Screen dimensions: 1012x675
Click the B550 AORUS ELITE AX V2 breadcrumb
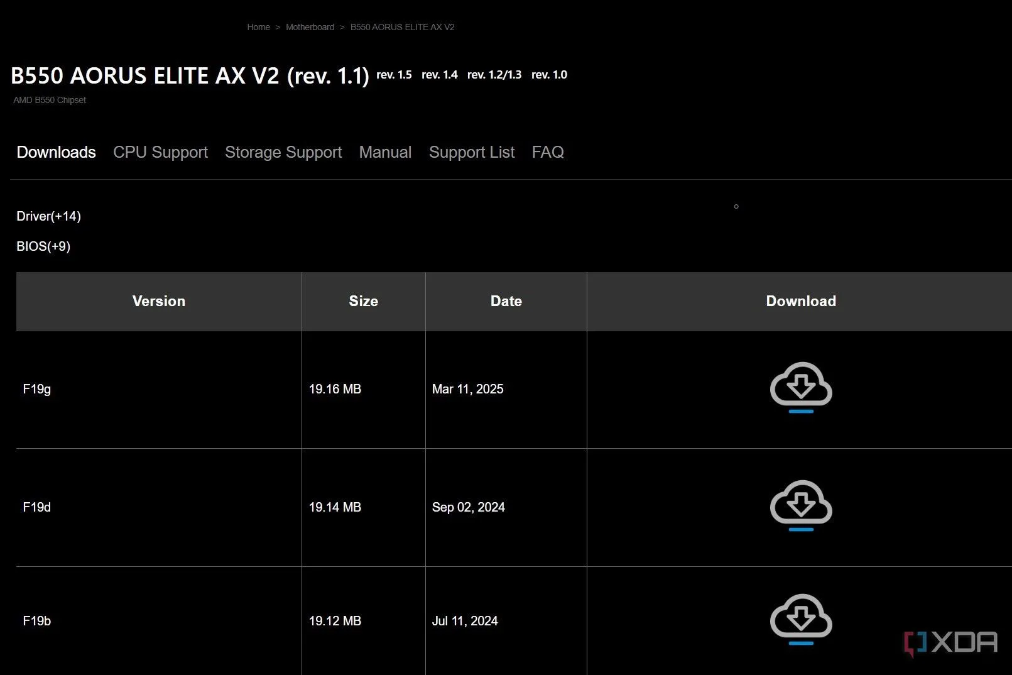402,27
